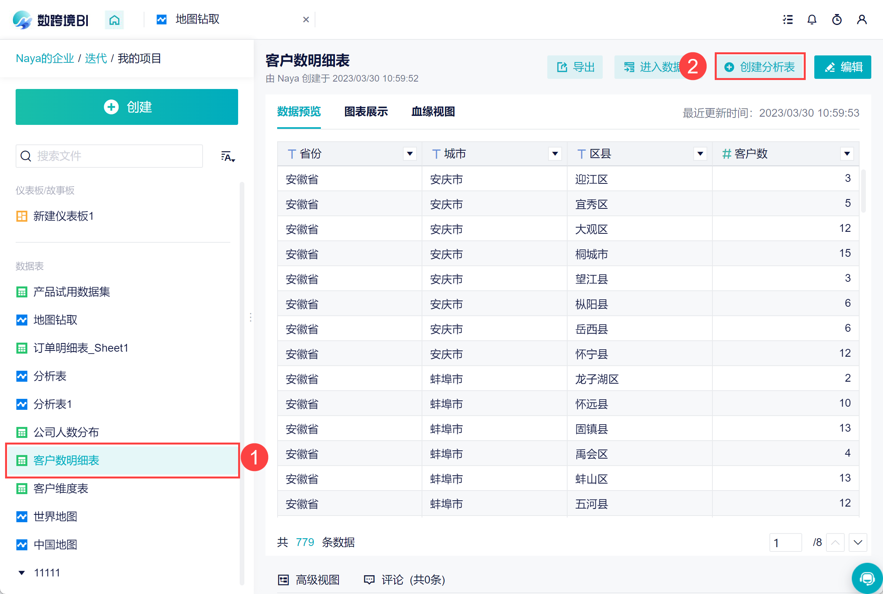The height and width of the screenshot is (594, 883).
Task: Close the 地图钻取 tab
Action: click(x=306, y=20)
